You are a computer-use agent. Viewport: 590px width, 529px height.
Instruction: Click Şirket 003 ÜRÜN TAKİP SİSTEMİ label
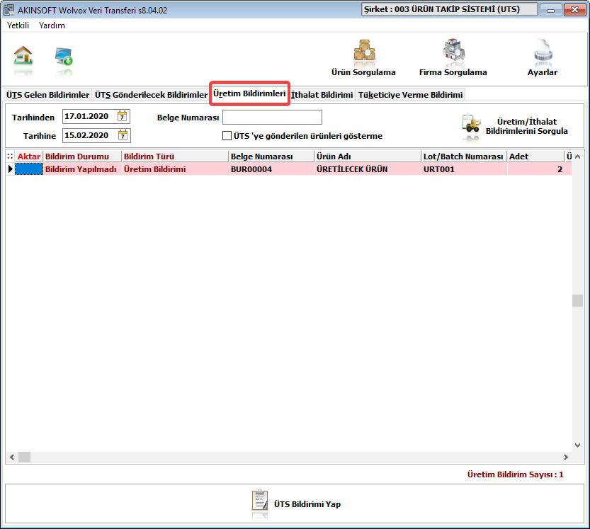coord(449,9)
